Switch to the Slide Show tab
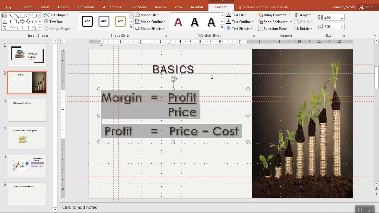This screenshot has height=213, width=379. (x=138, y=7)
